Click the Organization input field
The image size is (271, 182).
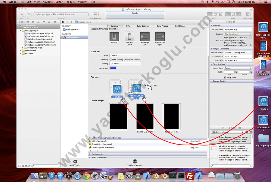tap(238, 56)
